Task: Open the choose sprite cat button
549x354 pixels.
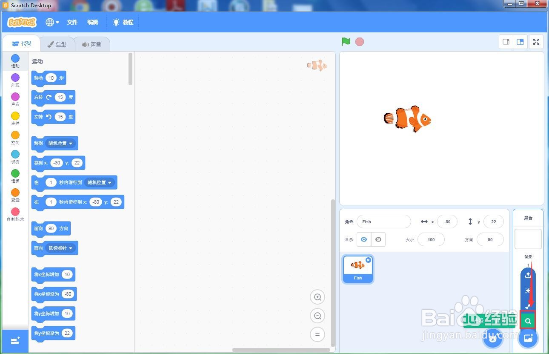Action: pos(493,339)
